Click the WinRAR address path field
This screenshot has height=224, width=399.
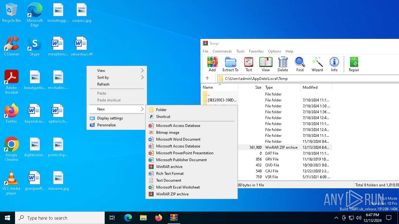point(308,79)
